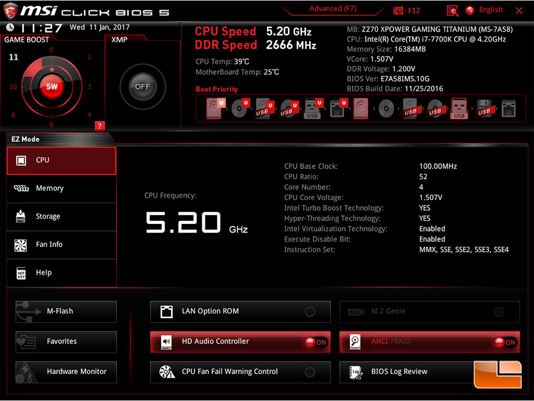The image size is (534, 401).
Task: Click the Instruction Set value MMX, SSE
Action: [x=464, y=250]
